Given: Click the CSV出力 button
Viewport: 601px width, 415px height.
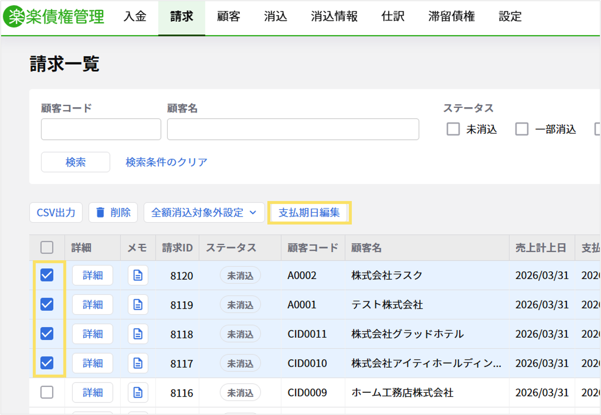Looking at the screenshot, I should [x=56, y=213].
